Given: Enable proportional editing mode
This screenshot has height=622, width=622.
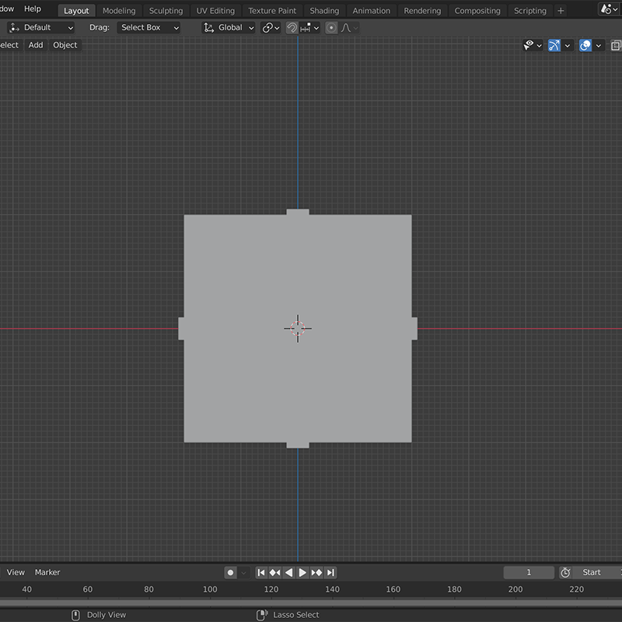Looking at the screenshot, I should (331, 27).
